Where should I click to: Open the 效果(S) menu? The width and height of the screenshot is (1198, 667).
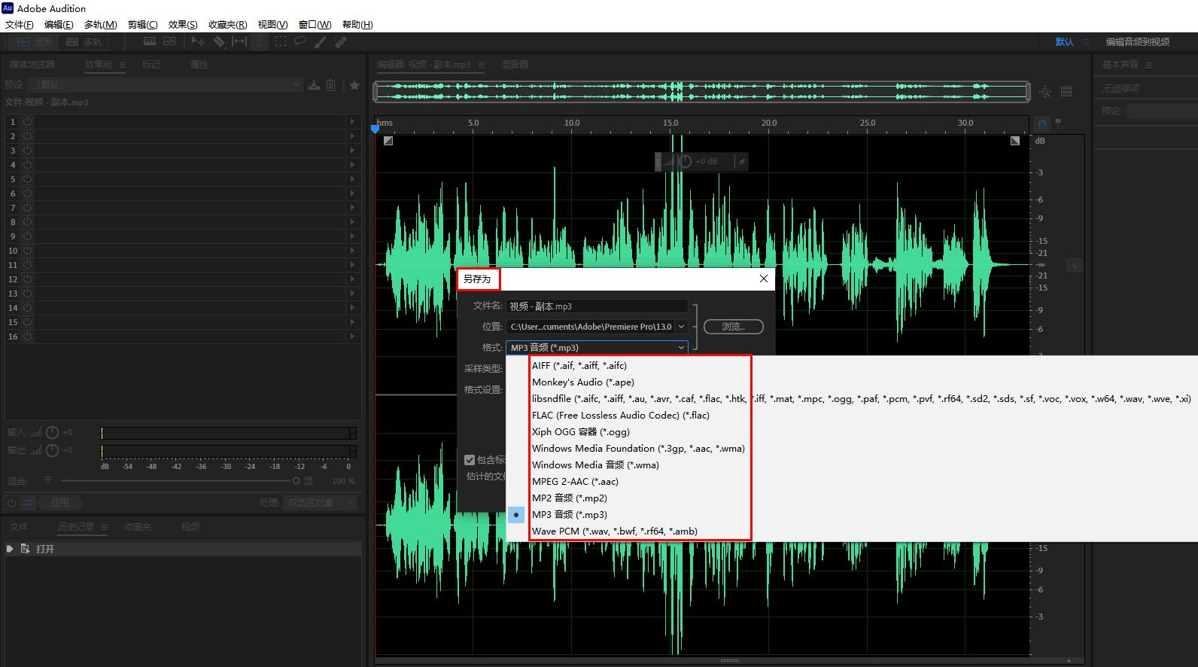coord(183,25)
